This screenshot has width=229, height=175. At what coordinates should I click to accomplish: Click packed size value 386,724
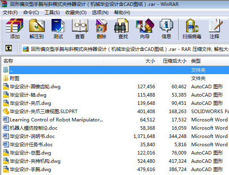pos(177,169)
